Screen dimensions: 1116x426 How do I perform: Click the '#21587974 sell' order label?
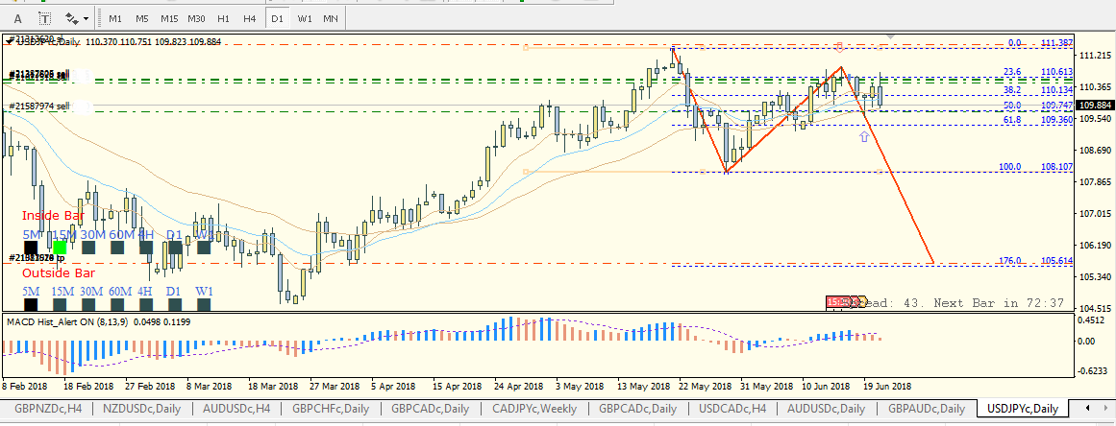(x=38, y=106)
